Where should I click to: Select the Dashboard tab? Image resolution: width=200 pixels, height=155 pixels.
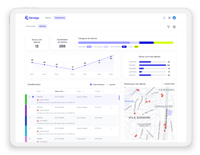point(60,18)
